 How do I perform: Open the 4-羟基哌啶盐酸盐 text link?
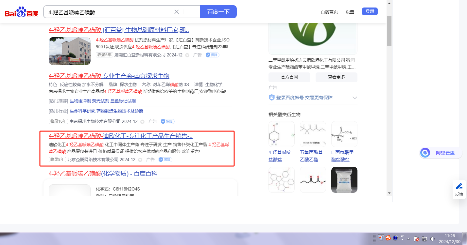point(280,156)
